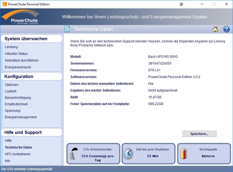The image size is (233, 172).
Task: Click the Hilfe und Support header
Action: pos(31,132)
